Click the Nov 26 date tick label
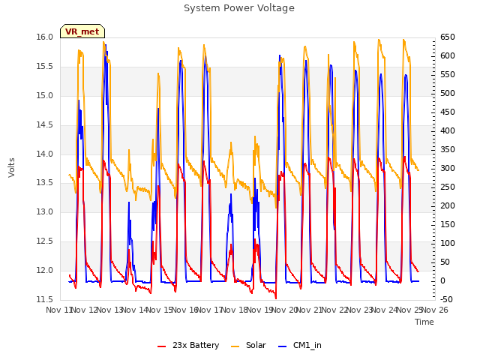Screen dimensions: 480x360 click(435, 310)
